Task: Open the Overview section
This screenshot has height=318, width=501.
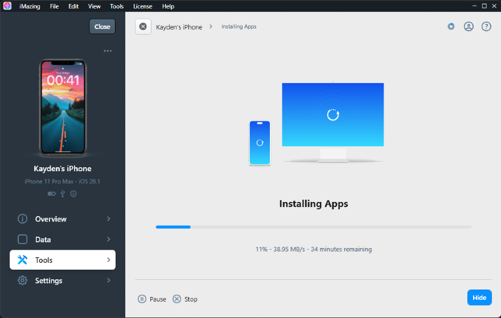Action: 63,219
